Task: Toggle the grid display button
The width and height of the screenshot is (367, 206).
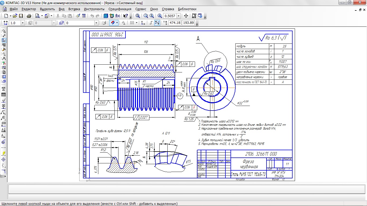Action: point(132,23)
